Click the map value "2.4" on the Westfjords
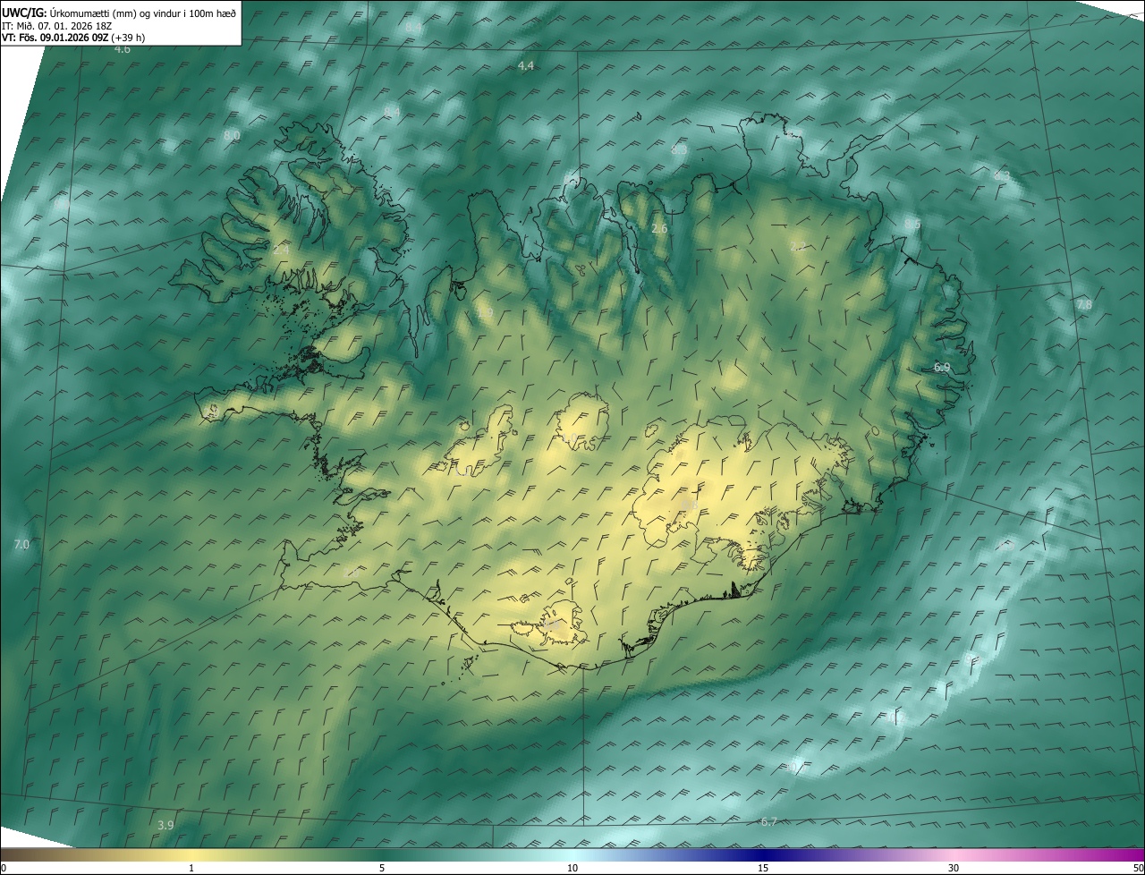Image resolution: width=1145 pixels, height=875 pixels. tap(281, 250)
